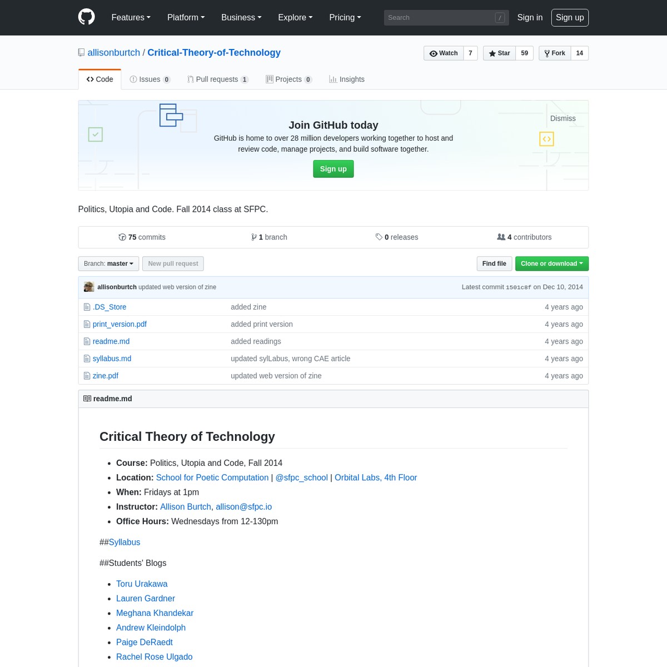Image resolution: width=667 pixels, height=667 pixels.
Task: Open the Projects tab
Action: click(x=289, y=79)
